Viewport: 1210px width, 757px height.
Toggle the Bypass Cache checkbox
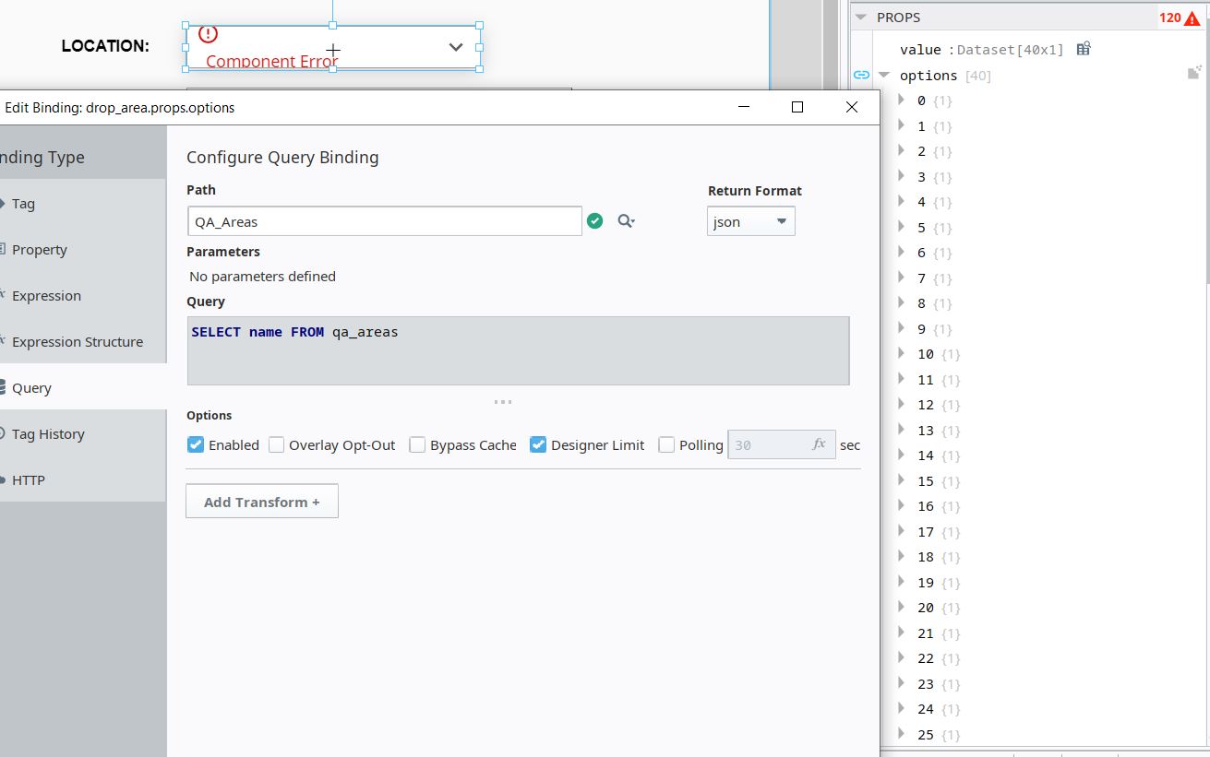(417, 444)
